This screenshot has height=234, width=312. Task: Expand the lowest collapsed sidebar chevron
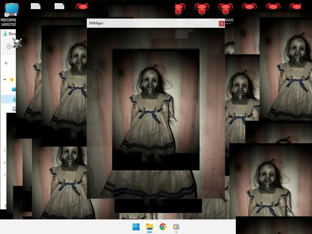pos(5,175)
